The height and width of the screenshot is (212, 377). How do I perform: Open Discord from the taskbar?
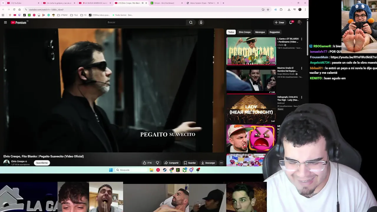click(x=191, y=170)
